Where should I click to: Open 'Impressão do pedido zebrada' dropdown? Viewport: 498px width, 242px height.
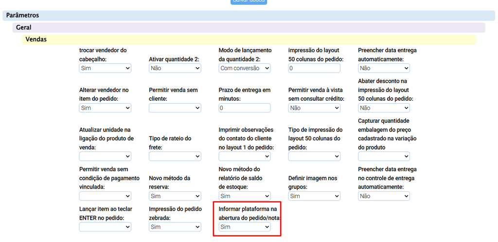(175, 227)
